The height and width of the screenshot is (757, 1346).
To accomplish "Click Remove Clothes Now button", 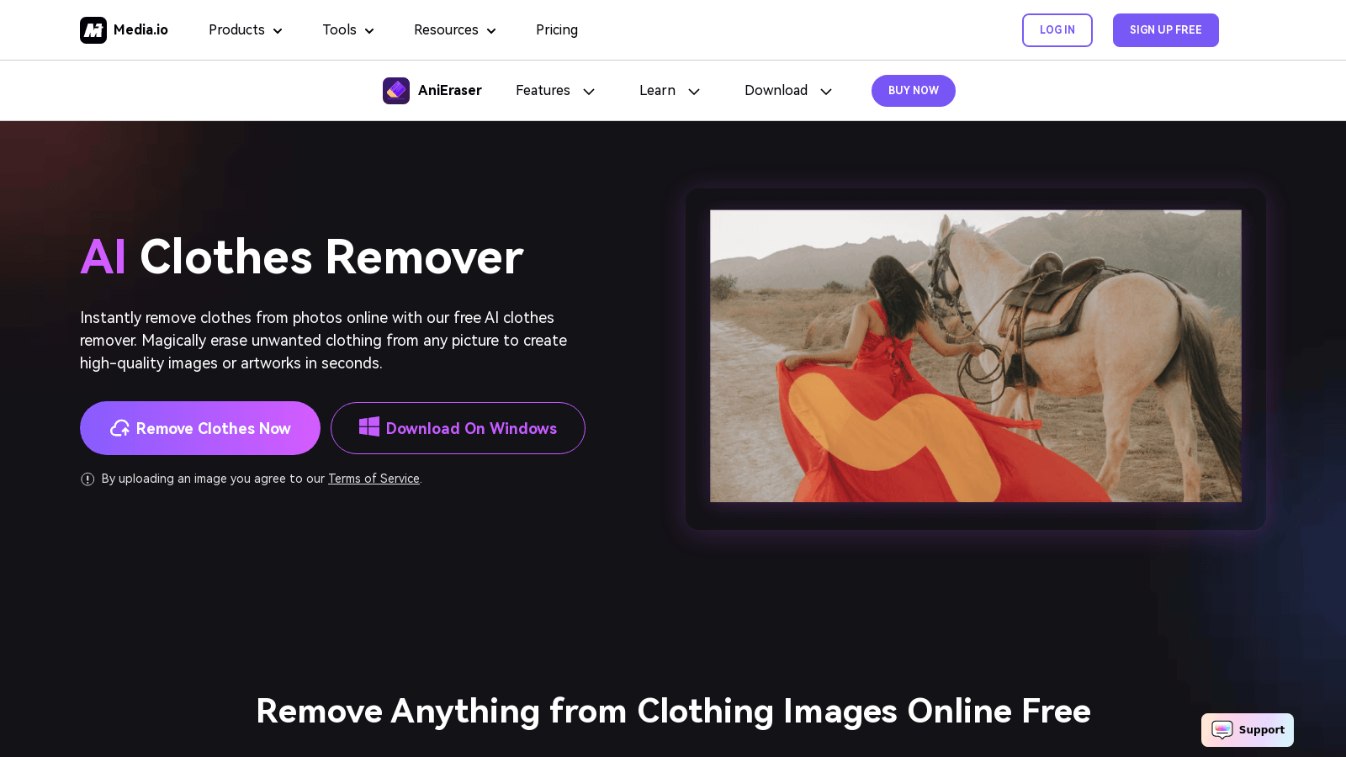I will [x=200, y=428].
